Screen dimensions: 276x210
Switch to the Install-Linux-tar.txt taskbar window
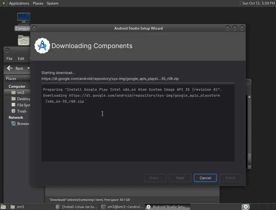77,207
